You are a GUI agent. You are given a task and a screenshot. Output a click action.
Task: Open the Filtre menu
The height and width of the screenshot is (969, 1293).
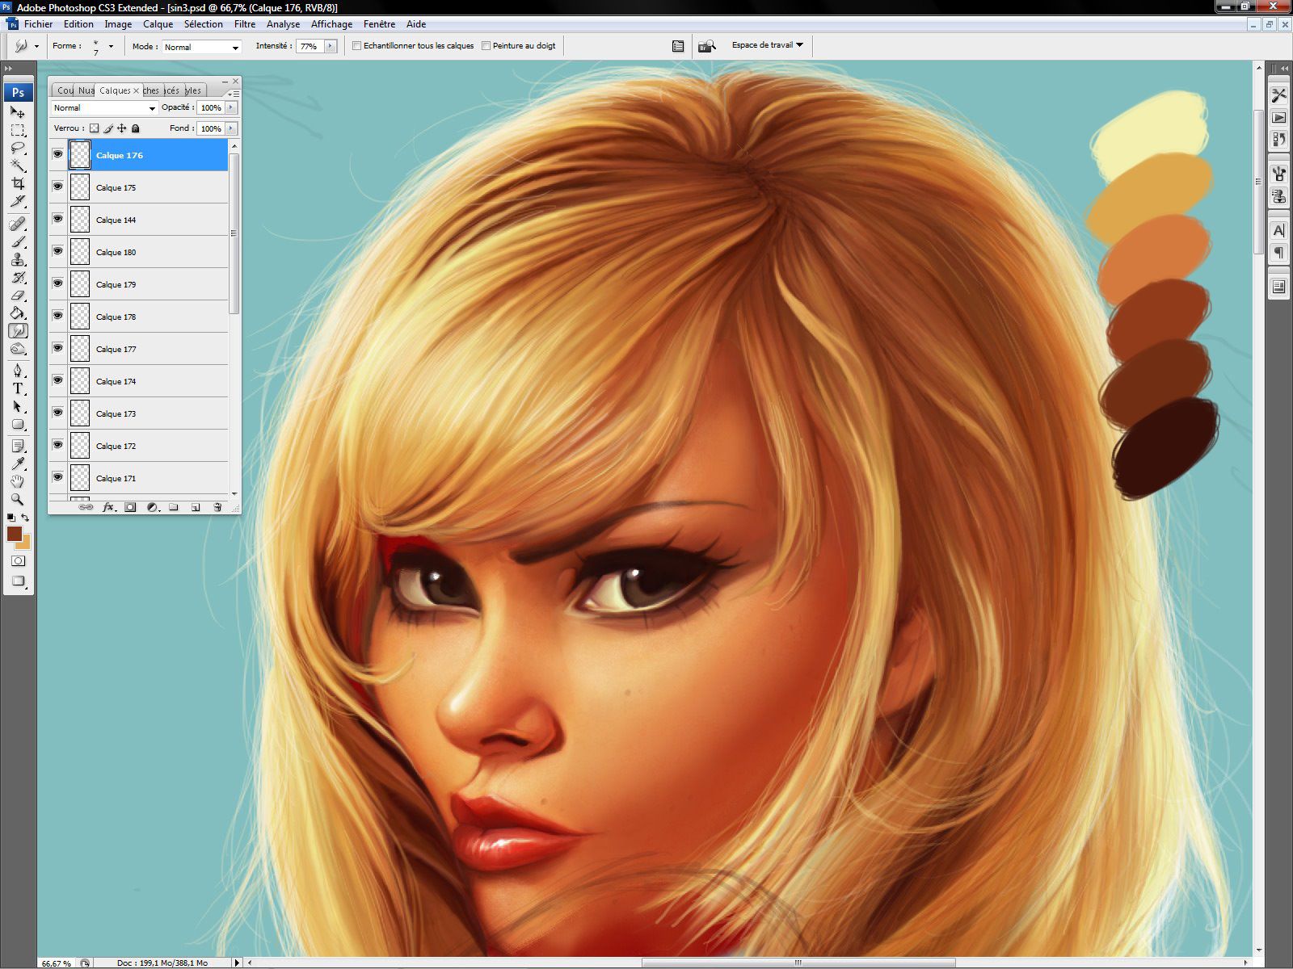(244, 24)
